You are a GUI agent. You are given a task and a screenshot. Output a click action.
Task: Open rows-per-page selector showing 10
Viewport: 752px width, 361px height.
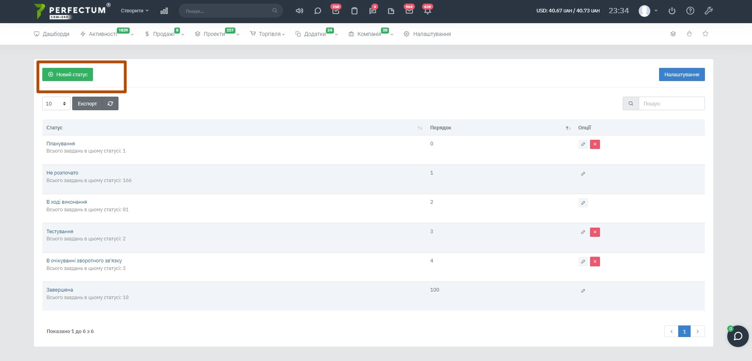click(56, 103)
